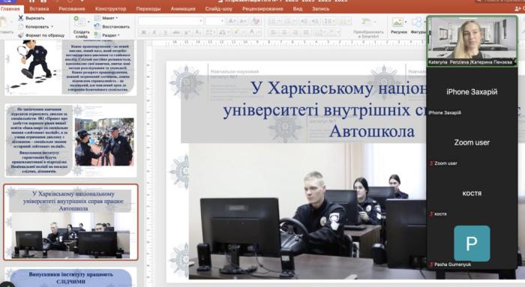525x287 pixels.
Task: Click the search field in title bar
Action: click(x=499, y=1)
